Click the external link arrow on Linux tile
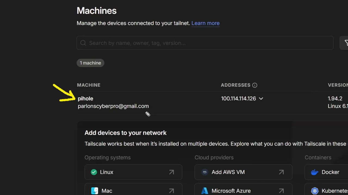348x195 pixels. (171, 172)
